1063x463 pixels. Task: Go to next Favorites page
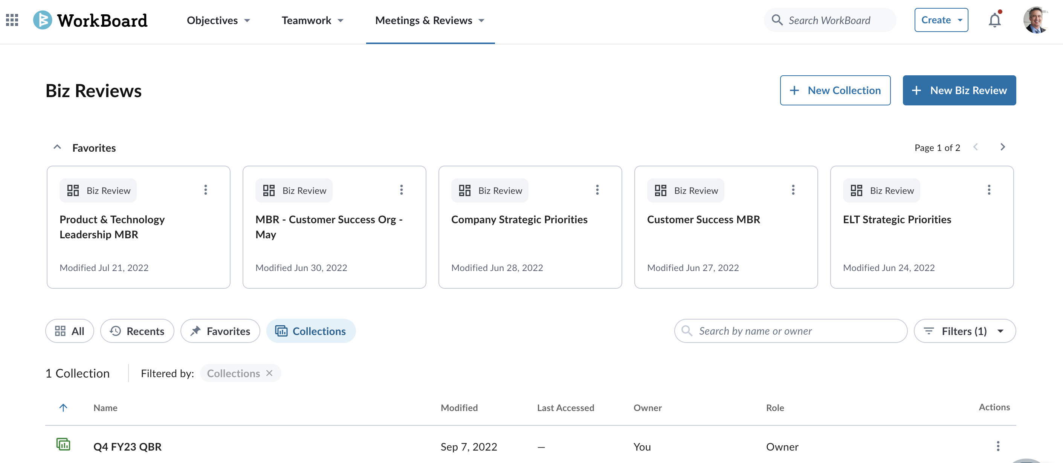(x=1002, y=147)
